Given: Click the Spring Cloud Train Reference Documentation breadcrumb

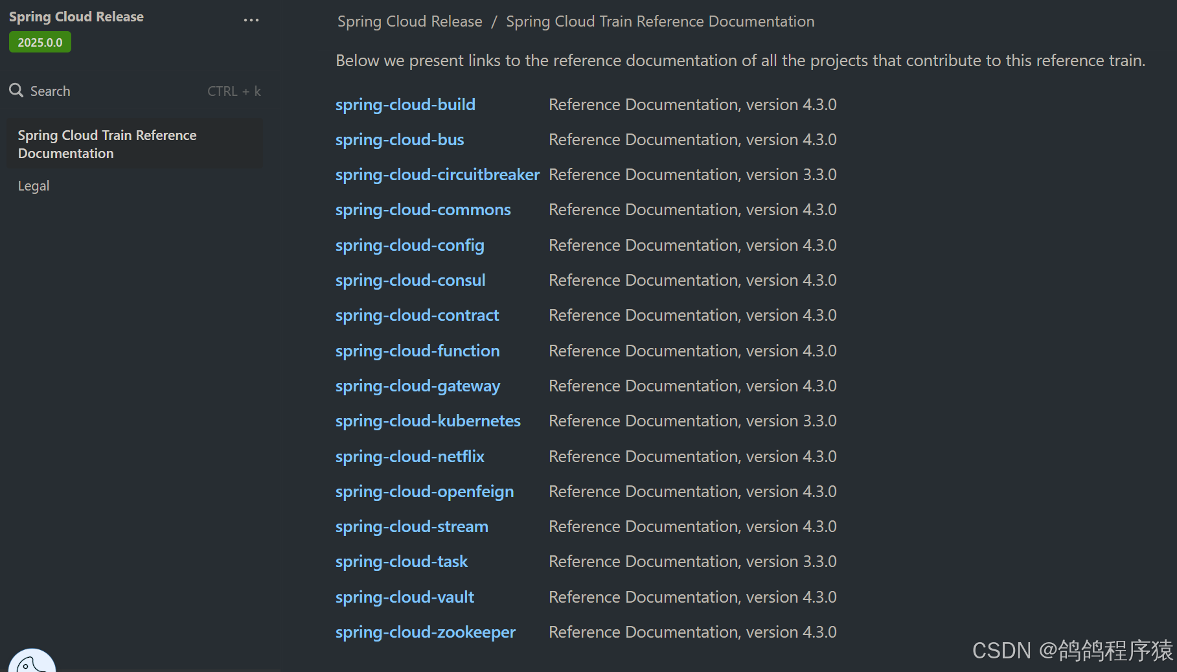Looking at the screenshot, I should [660, 21].
